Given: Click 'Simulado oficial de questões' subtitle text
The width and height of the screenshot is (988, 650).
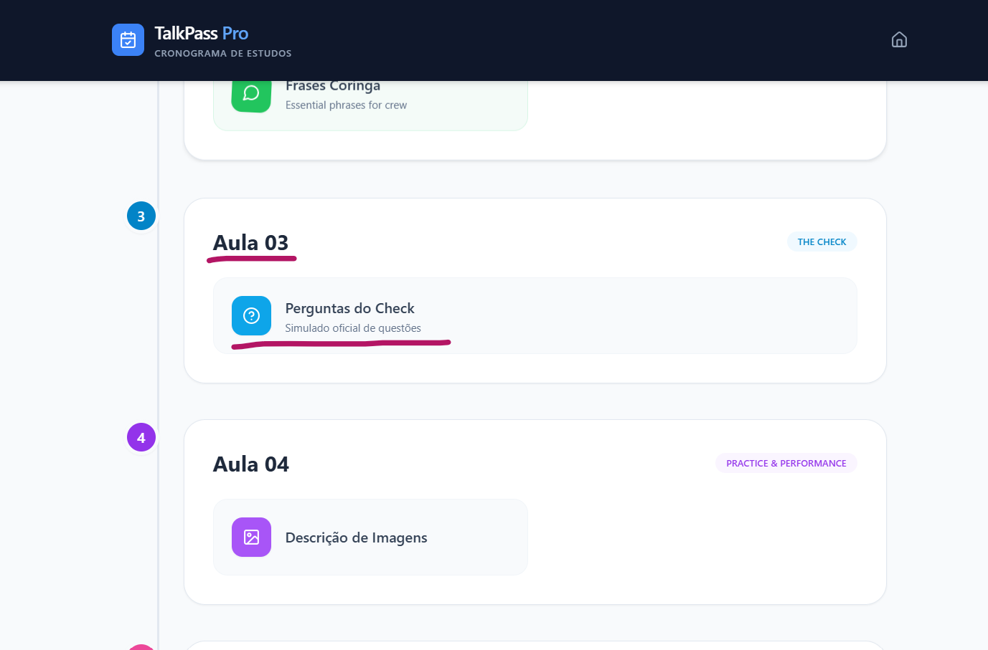Looking at the screenshot, I should point(353,328).
